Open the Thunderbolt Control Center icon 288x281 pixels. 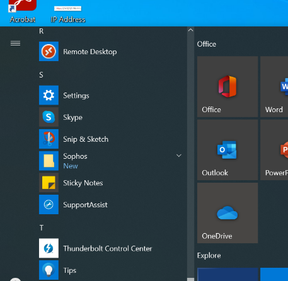coord(49,248)
